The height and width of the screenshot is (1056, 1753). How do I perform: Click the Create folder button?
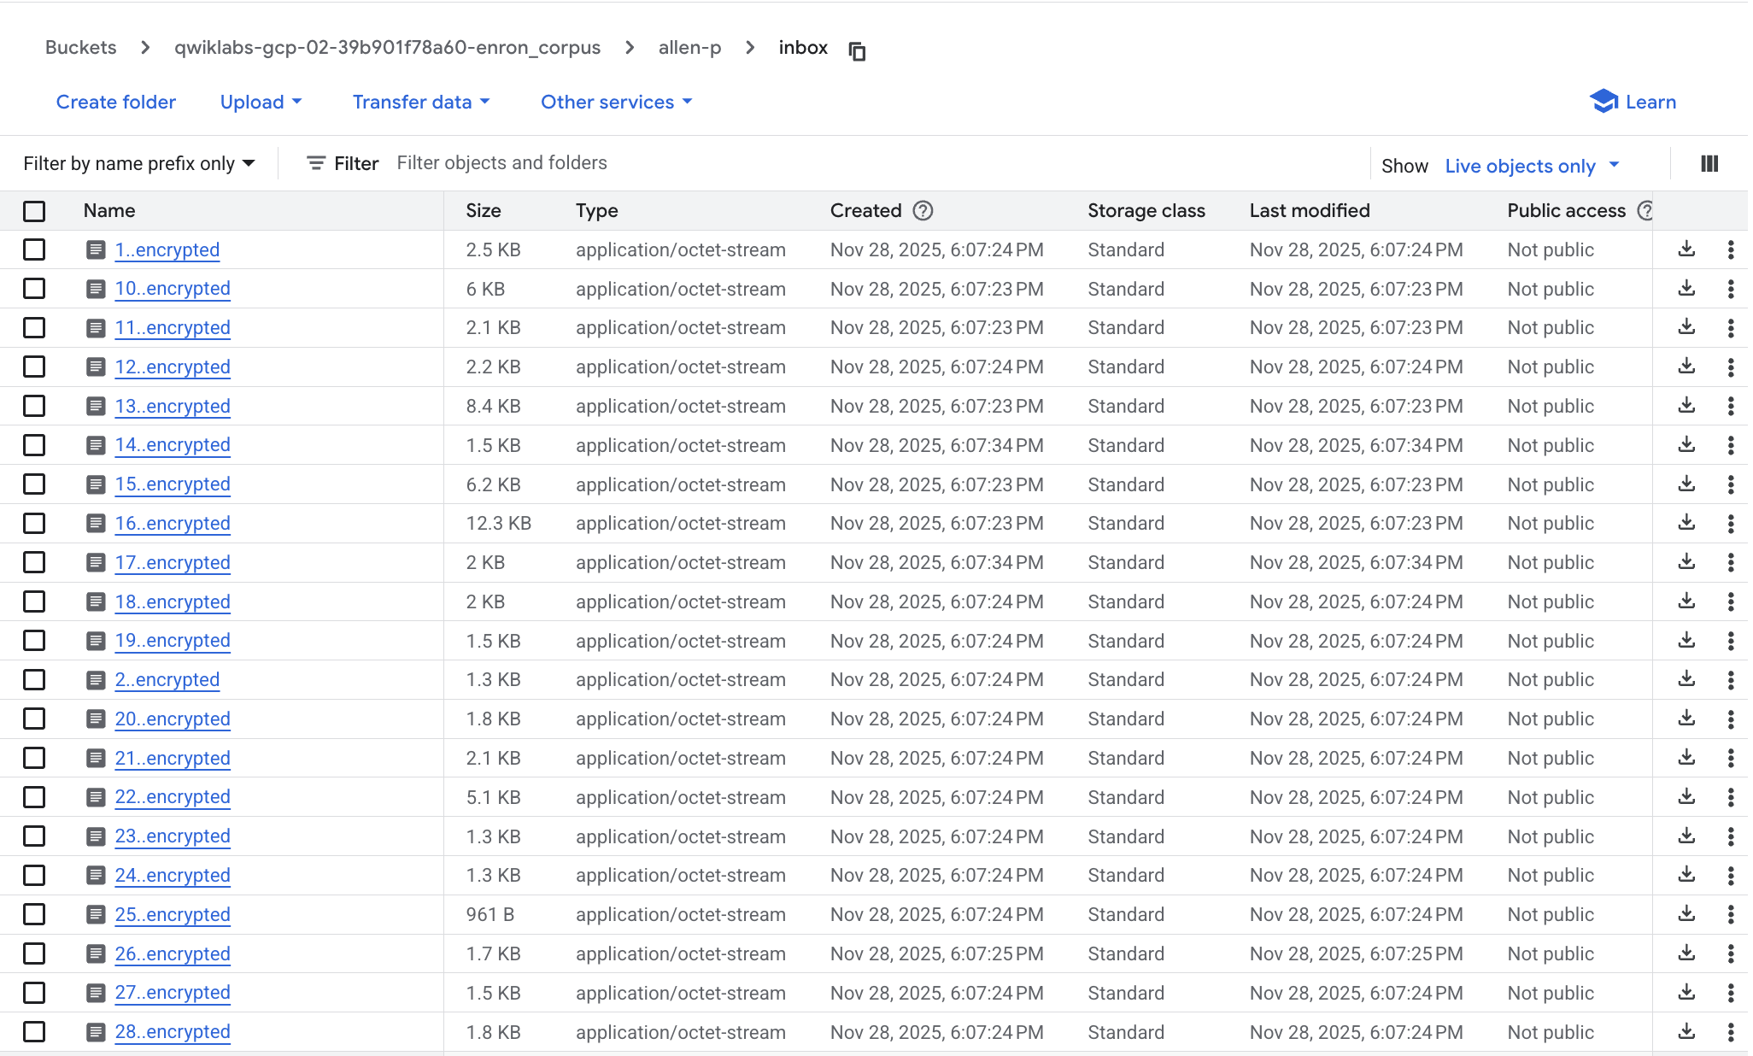click(x=116, y=103)
